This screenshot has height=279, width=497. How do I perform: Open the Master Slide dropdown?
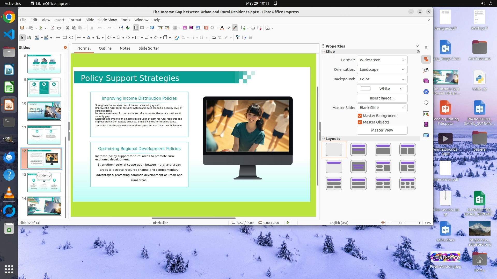pos(382,108)
